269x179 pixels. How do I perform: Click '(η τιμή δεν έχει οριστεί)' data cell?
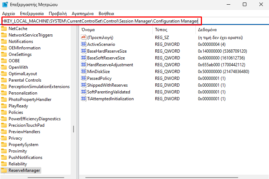click(x=220, y=38)
